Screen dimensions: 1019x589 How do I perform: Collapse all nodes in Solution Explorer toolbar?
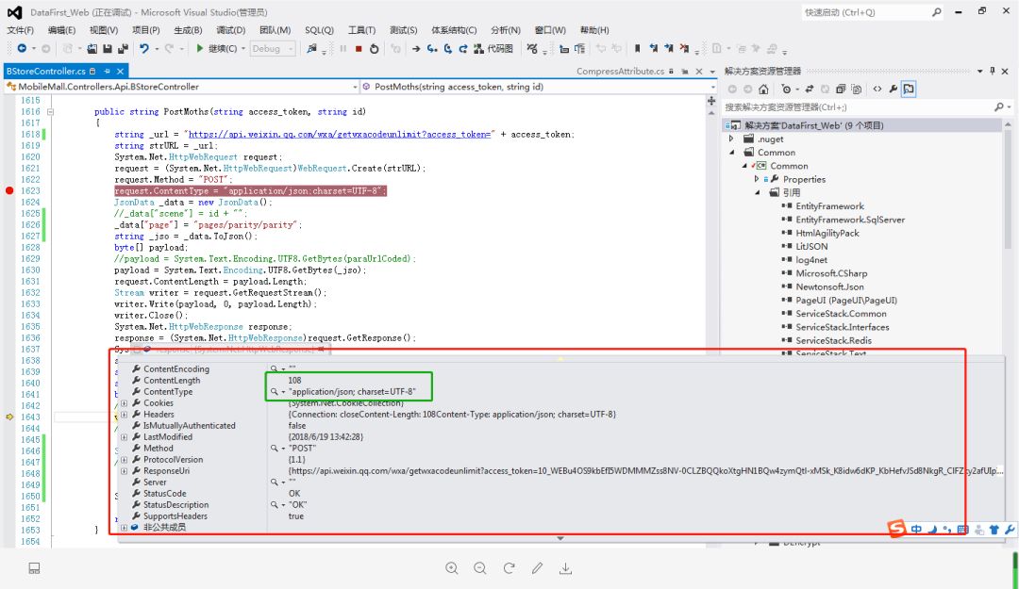point(841,89)
